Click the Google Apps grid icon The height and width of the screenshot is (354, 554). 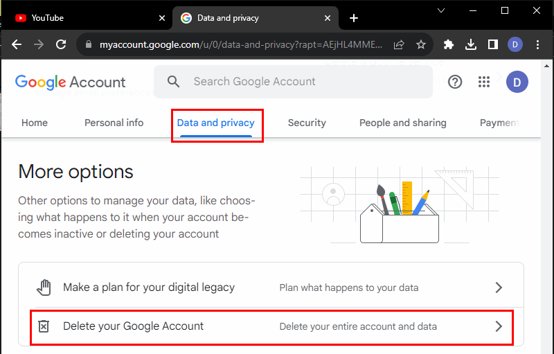(484, 82)
